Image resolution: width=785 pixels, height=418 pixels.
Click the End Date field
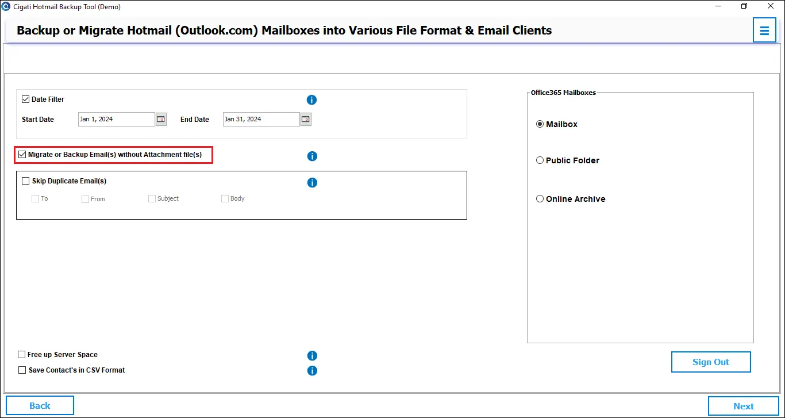click(261, 119)
